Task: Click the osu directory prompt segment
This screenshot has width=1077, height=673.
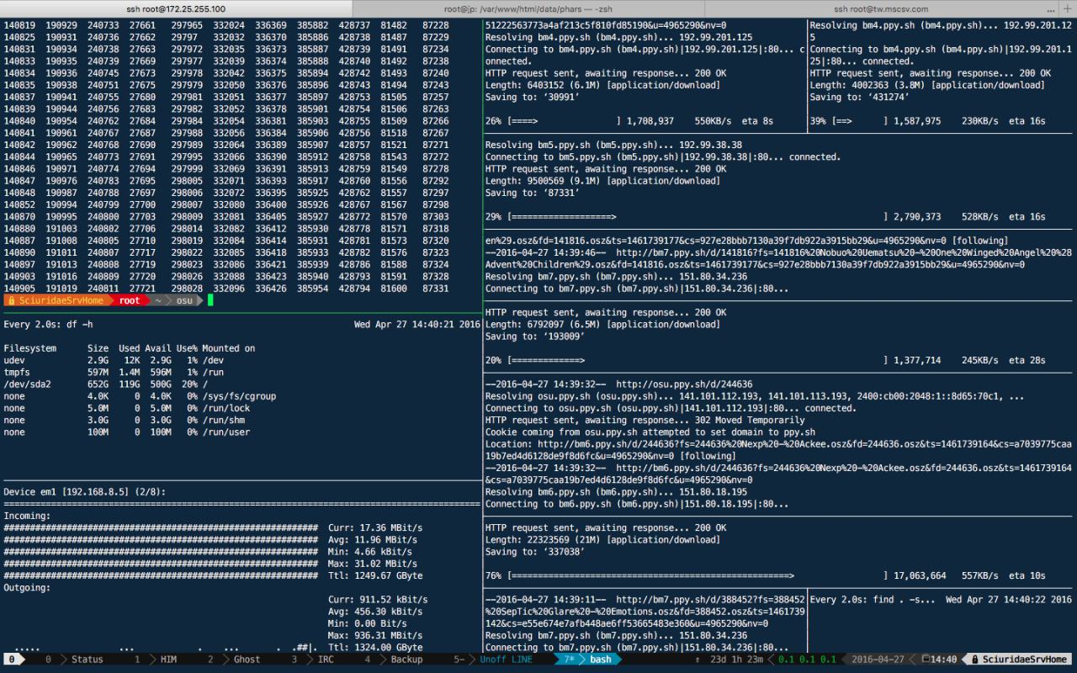Action: 184,300
